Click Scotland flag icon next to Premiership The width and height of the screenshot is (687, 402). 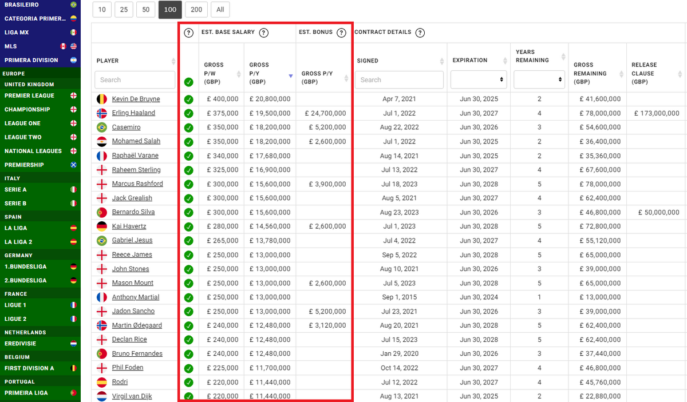[x=73, y=165]
